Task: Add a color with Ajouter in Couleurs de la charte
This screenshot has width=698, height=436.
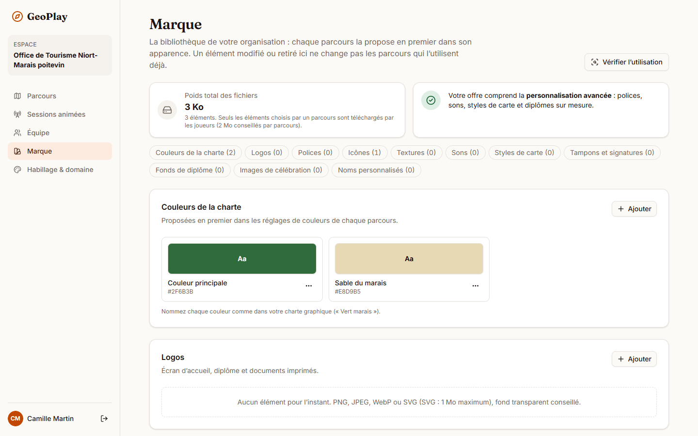Action: pos(634,209)
